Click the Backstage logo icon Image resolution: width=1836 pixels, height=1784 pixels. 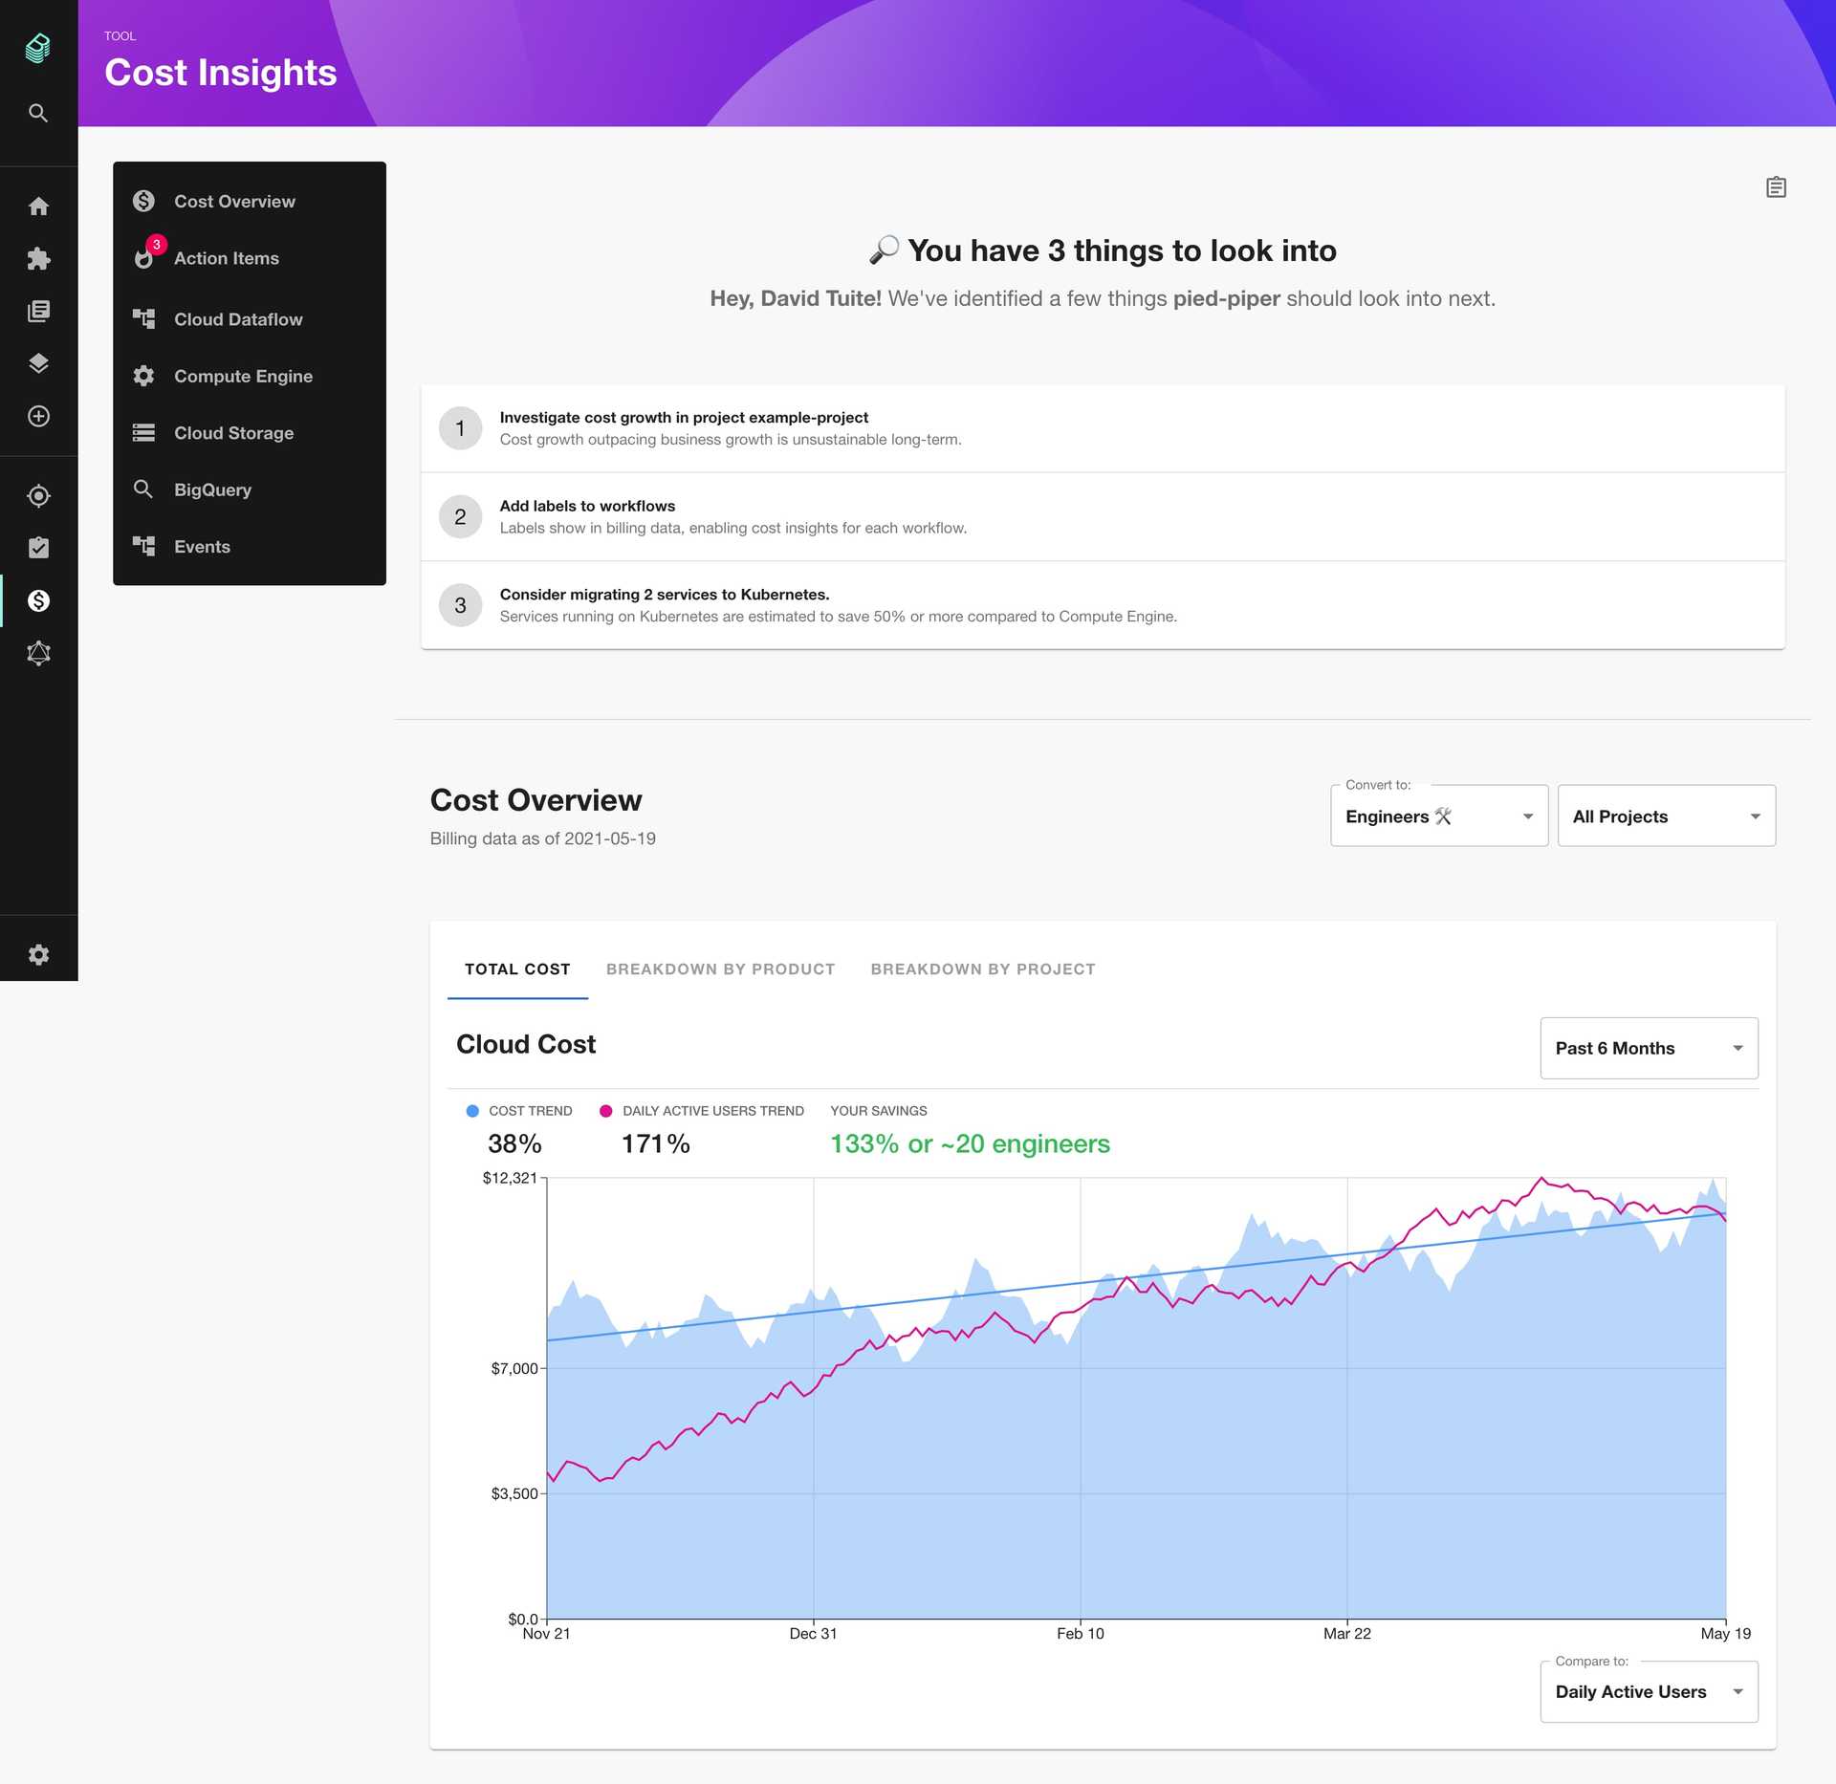(x=38, y=48)
